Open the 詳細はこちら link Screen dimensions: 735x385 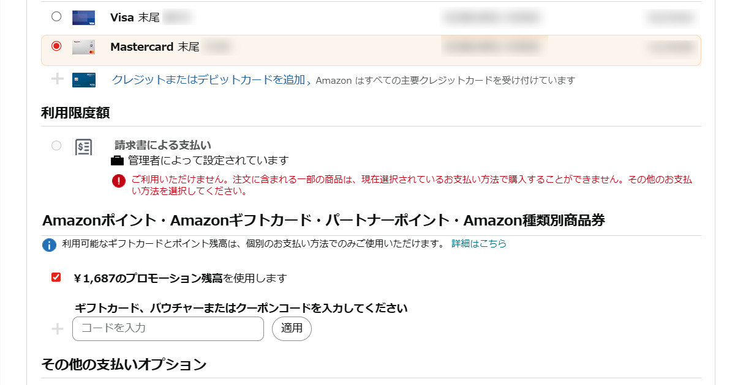pos(479,243)
